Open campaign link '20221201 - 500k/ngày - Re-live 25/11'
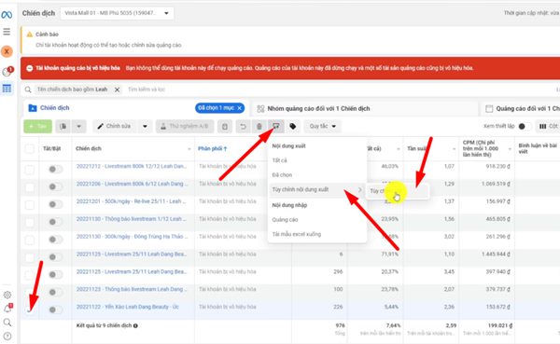Screen dimensions: 560x344 [131, 201]
